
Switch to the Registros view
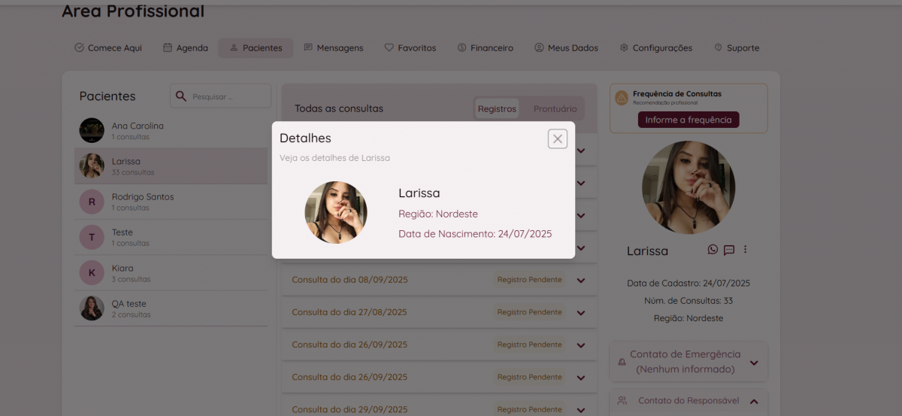[497, 108]
